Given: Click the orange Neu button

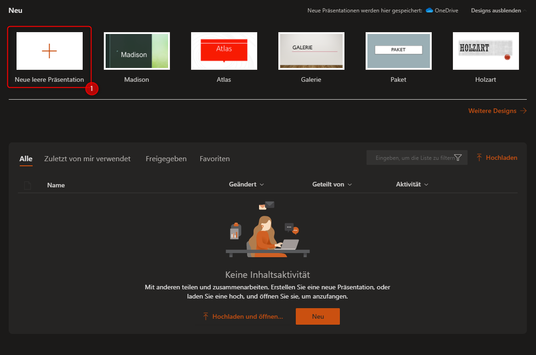Looking at the screenshot, I should [318, 316].
